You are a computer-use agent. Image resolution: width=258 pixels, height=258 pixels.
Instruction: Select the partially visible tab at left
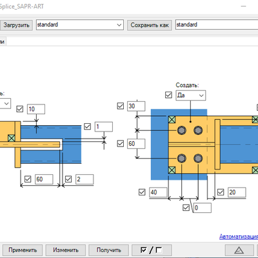click(x=3, y=41)
